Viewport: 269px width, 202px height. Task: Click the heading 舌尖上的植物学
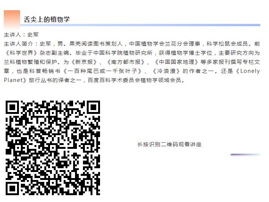tap(47, 19)
